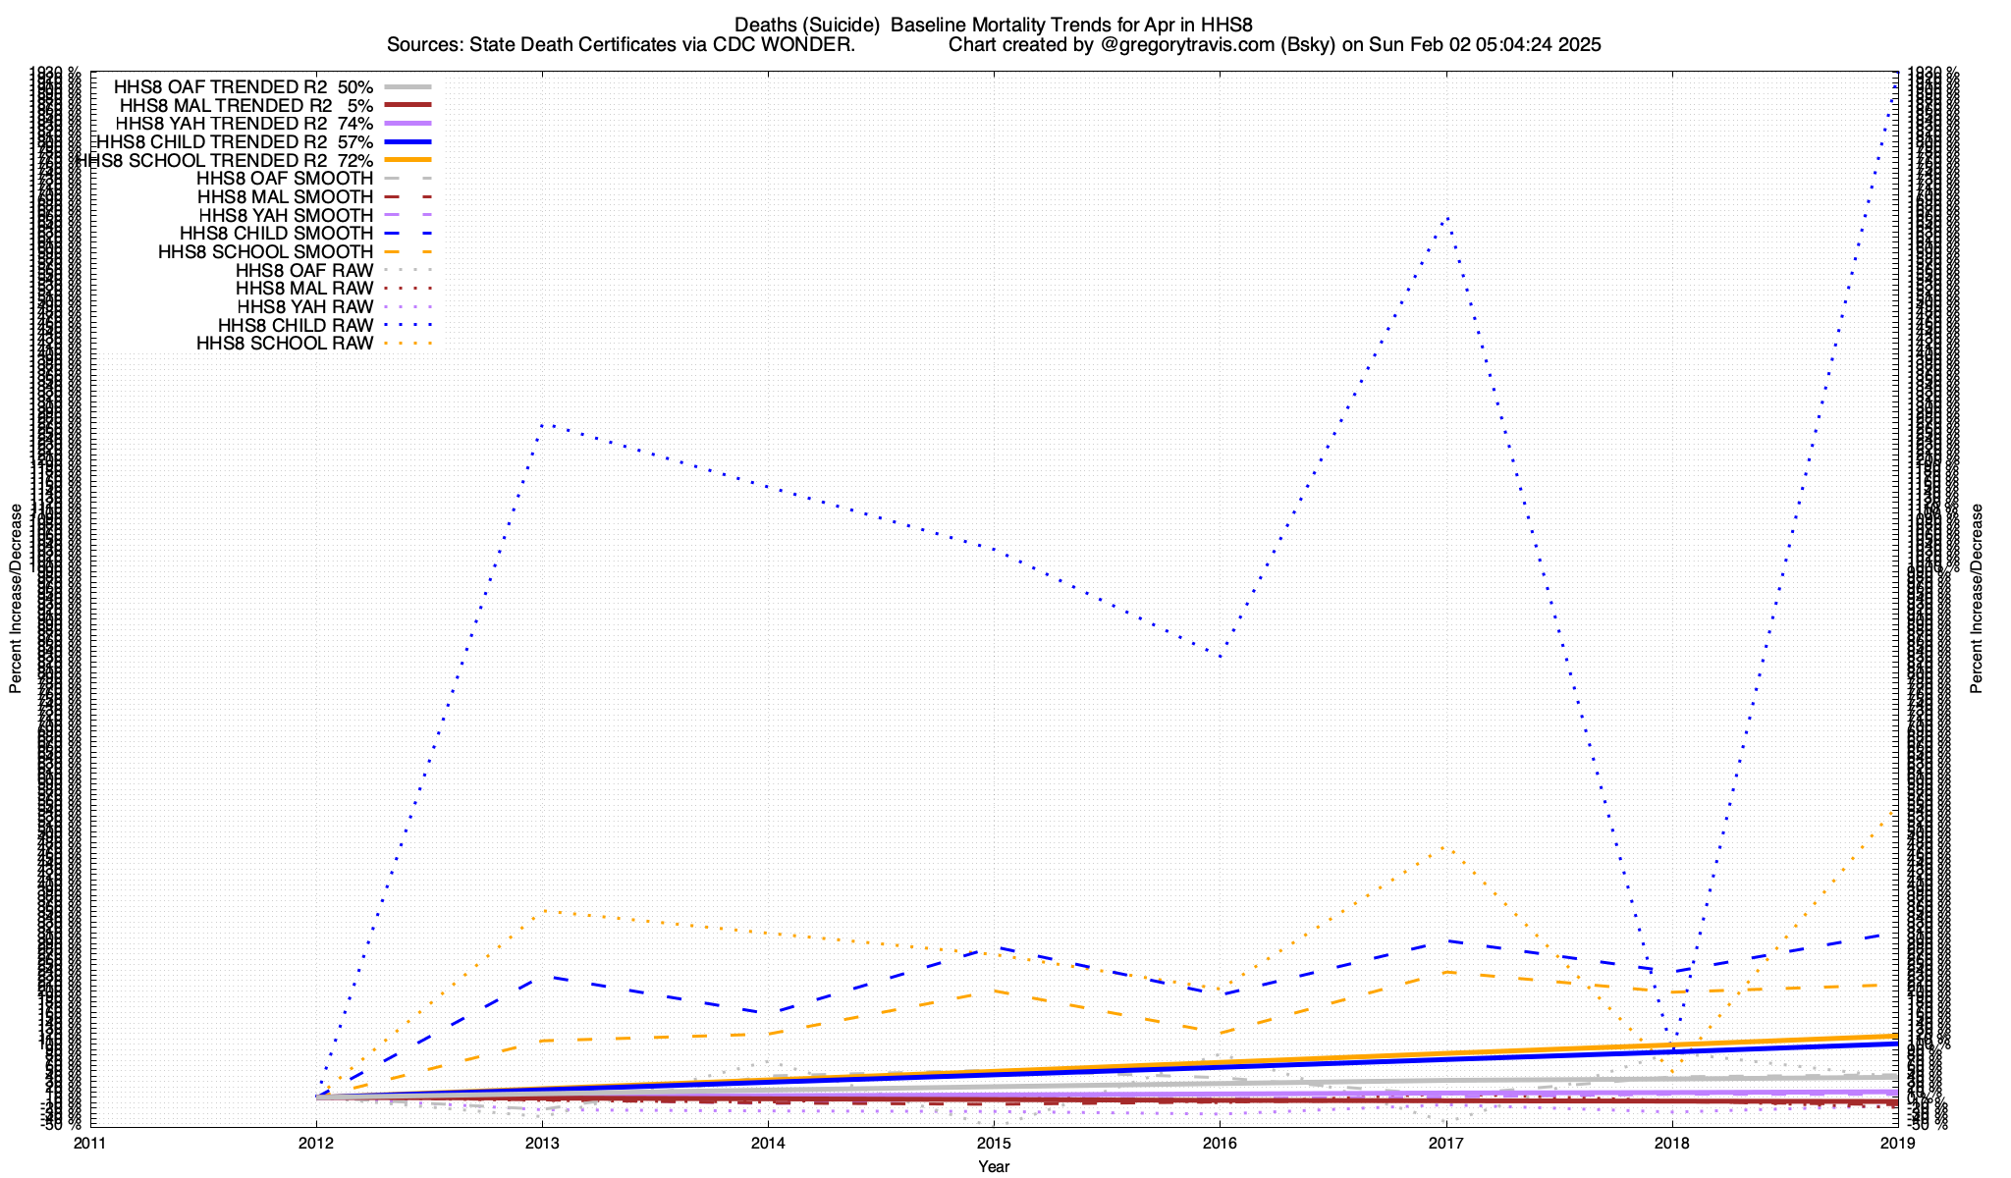Image resolution: width=2011 pixels, height=1178 pixels.
Task: Click the orange dotted peak at 2017
Action: [1442, 847]
